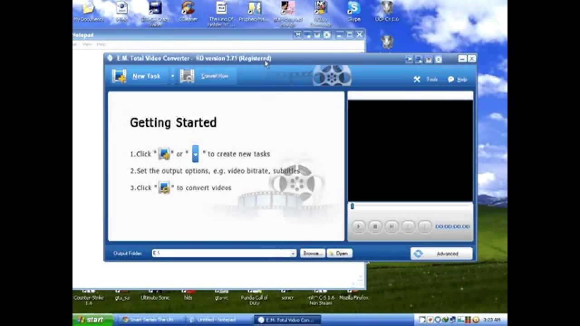Click the system tray clock

click(492, 320)
